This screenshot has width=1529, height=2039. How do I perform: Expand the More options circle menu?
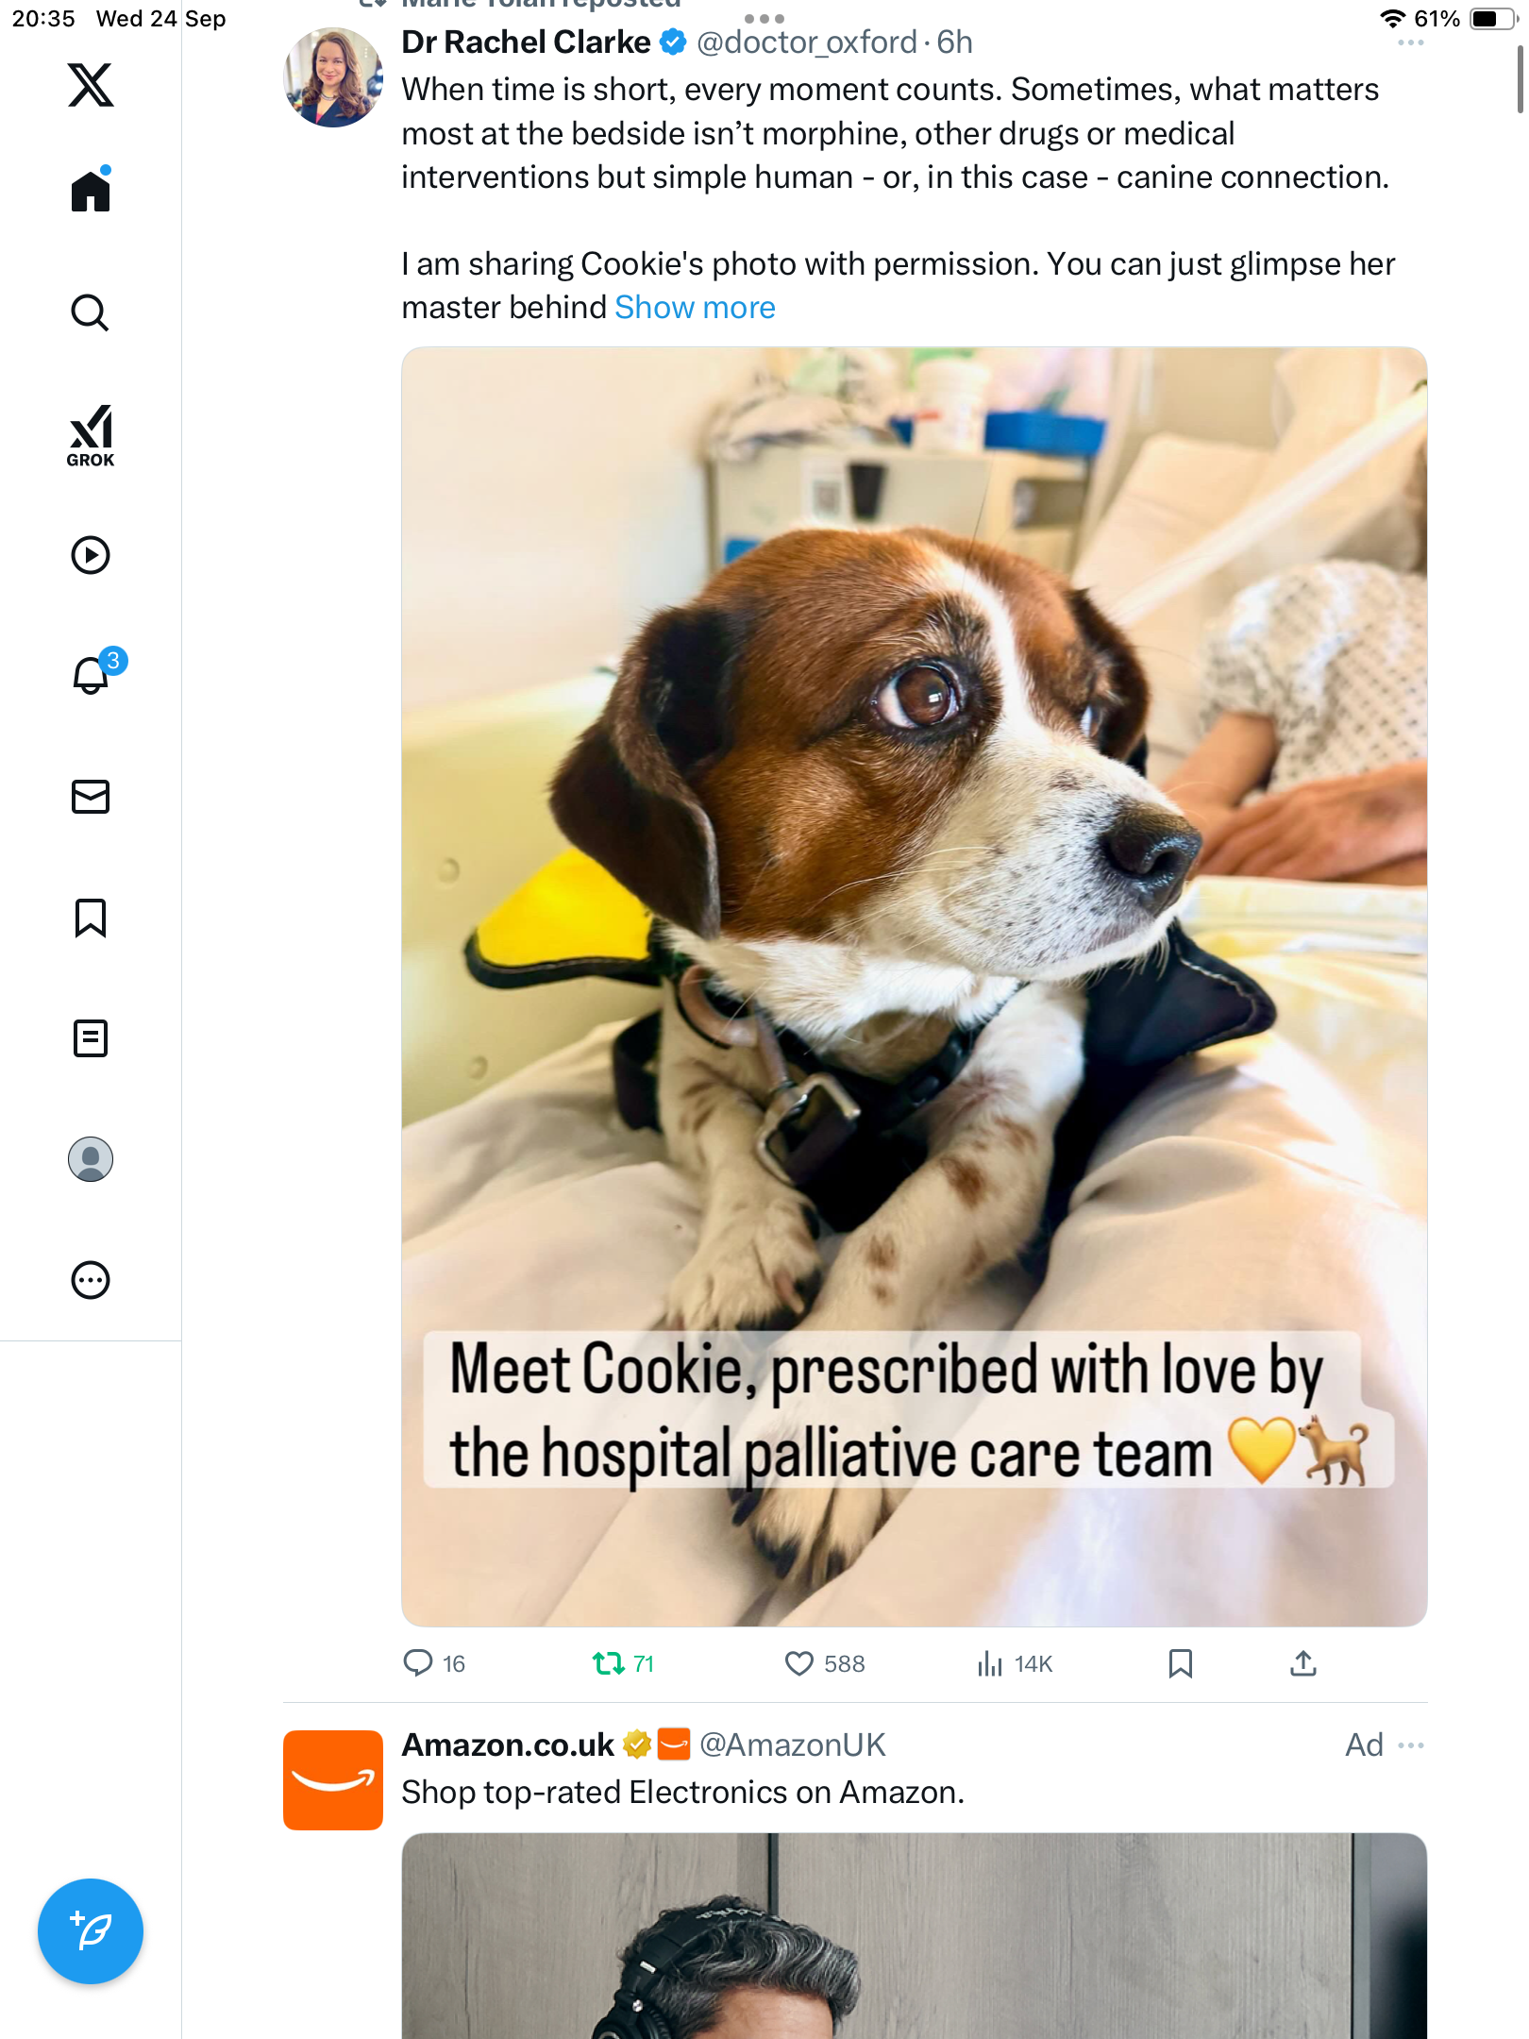pos(91,1280)
